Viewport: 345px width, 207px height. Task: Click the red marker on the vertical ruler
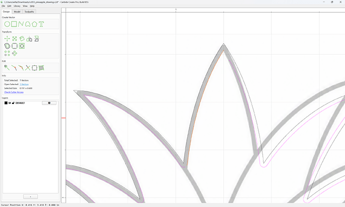coord(63,118)
